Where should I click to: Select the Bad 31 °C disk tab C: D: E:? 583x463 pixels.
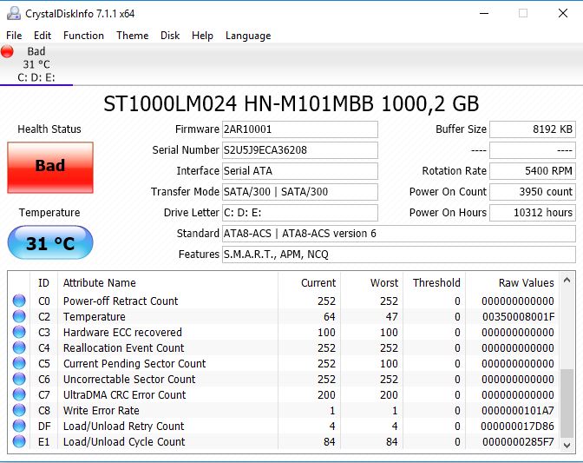(x=36, y=64)
